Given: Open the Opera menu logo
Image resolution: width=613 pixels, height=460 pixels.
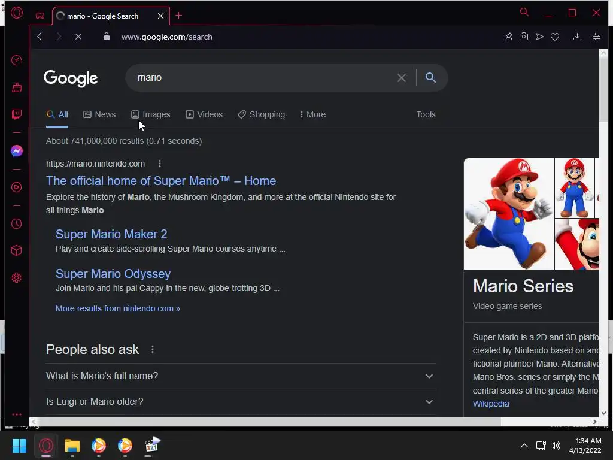Looking at the screenshot, I should pos(17,13).
